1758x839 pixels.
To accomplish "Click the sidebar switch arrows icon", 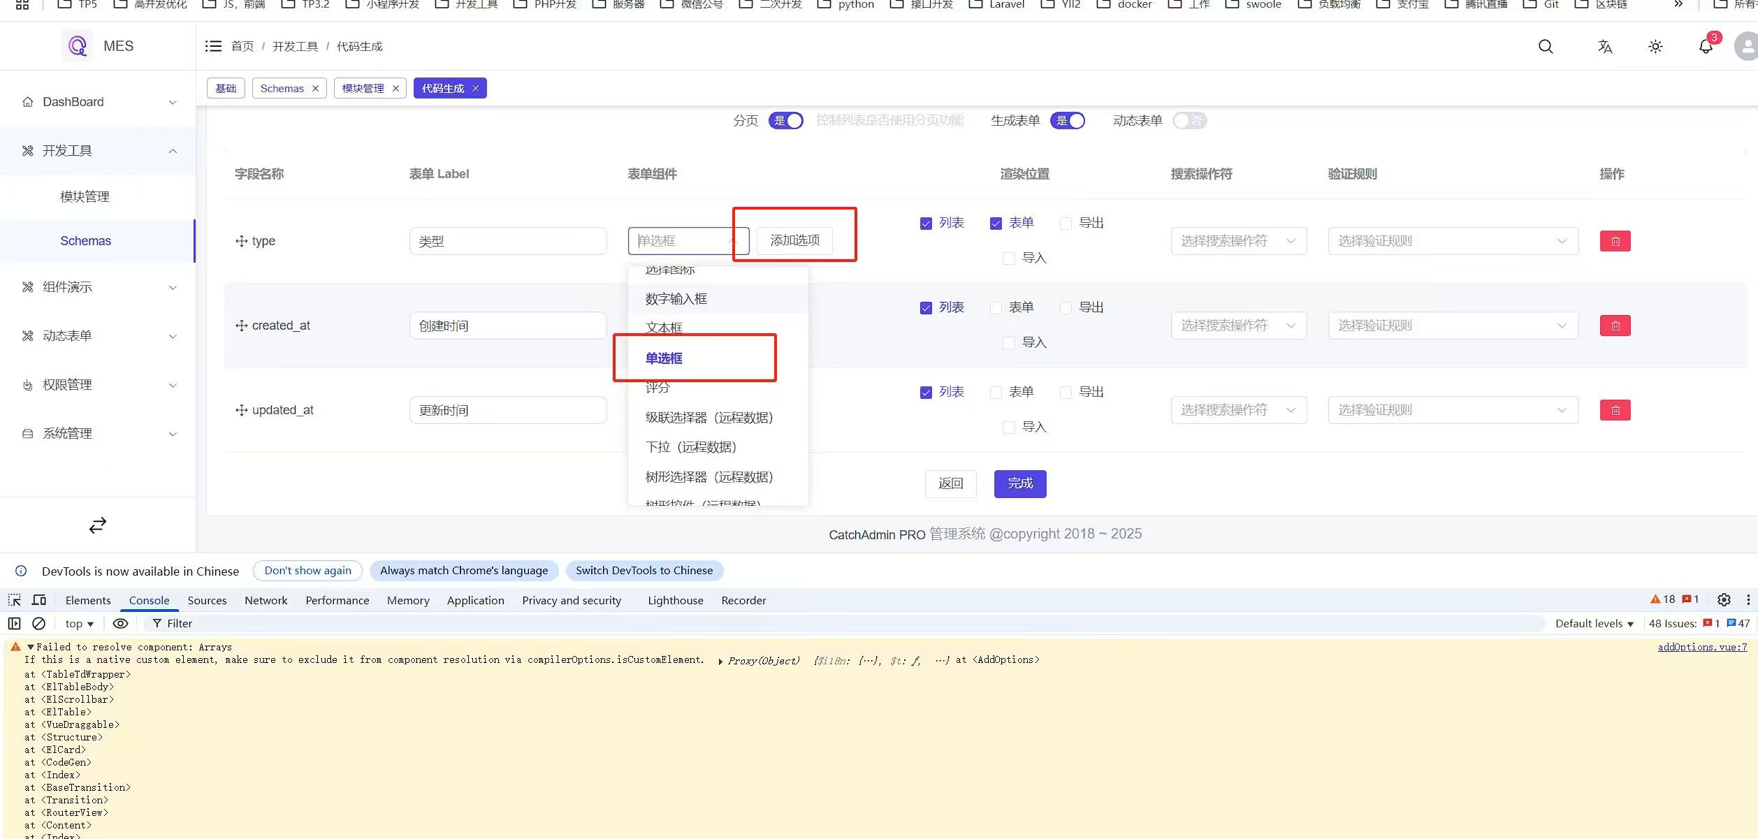I will 98,525.
